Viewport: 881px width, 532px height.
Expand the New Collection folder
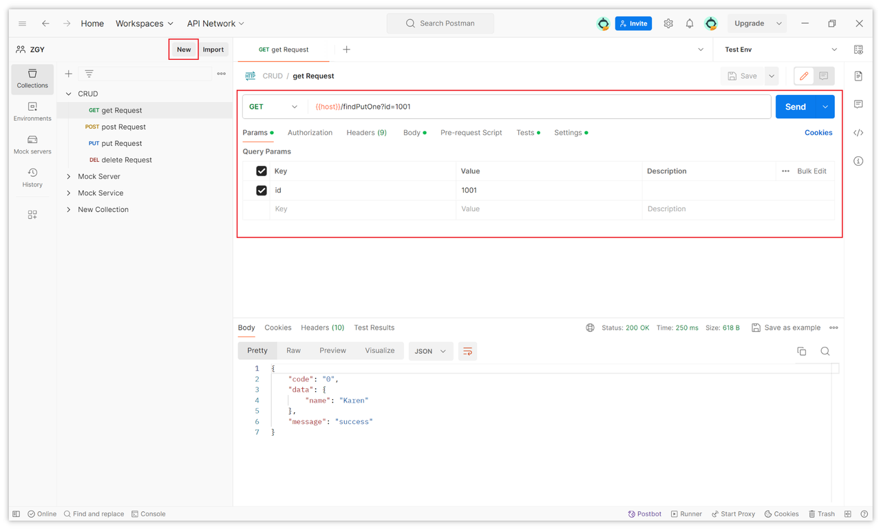click(69, 209)
